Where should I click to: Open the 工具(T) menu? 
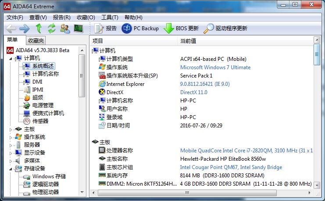109,18
